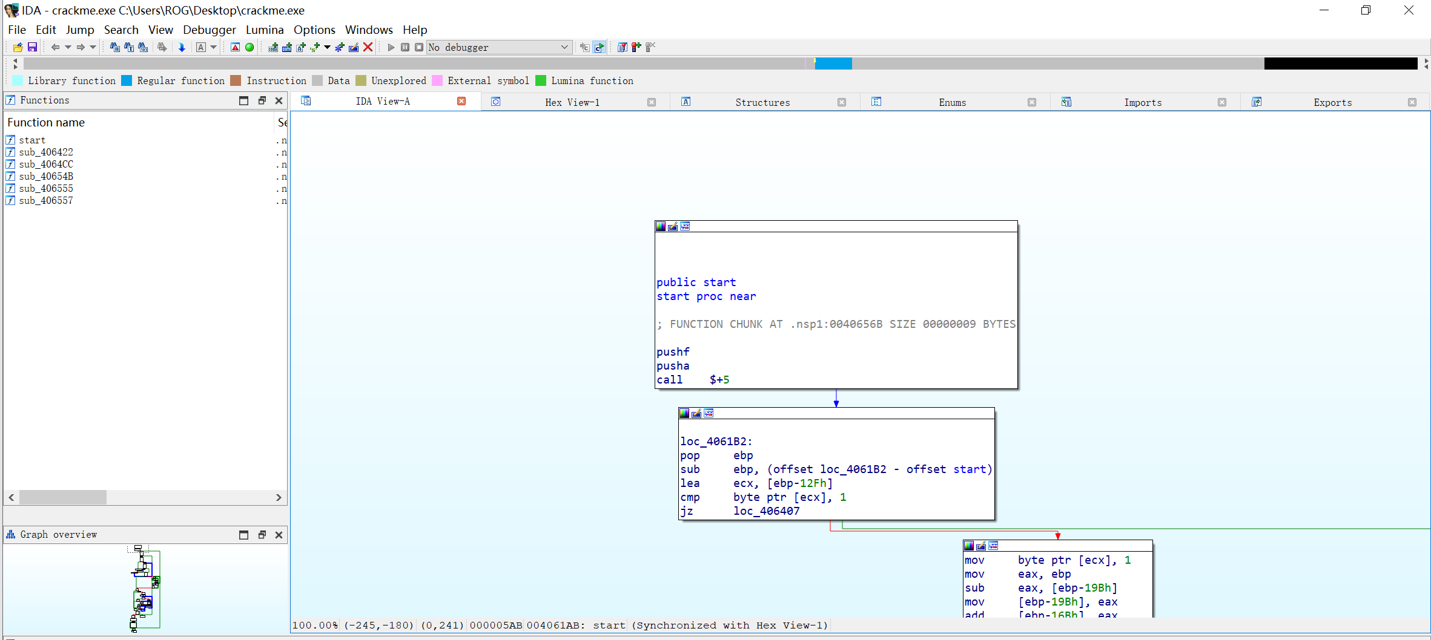Open the File menu
This screenshot has width=1431, height=640.
pyautogui.click(x=17, y=30)
